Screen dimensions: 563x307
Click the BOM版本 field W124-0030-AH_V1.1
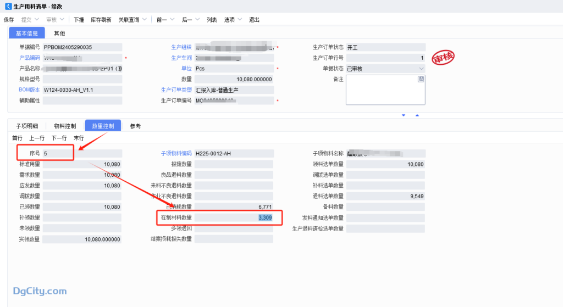coord(82,90)
